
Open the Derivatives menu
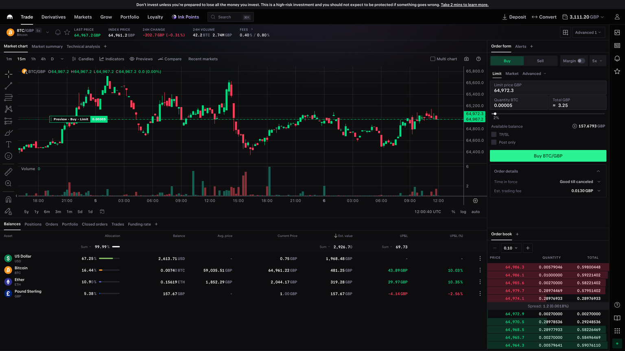click(53, 17)
